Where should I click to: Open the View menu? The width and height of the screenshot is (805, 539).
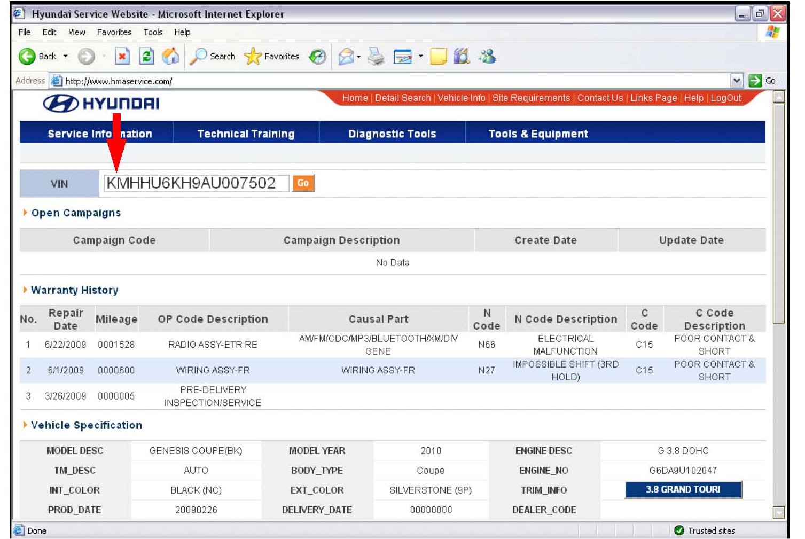pyautogui.click(x=76, y=32)
